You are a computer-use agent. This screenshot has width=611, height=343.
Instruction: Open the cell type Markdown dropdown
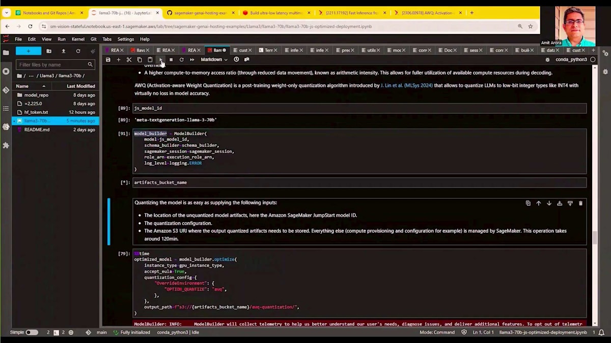[214, 59]
